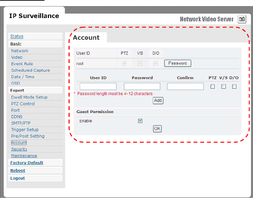Enable PTZ permission for the new user
The image size is (253, 198).
point(213,87)
